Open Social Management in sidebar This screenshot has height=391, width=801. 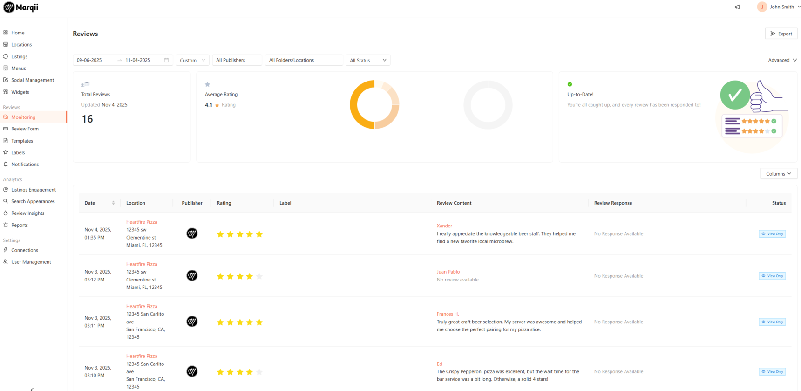pyautogui.click(x=33, y=80)
